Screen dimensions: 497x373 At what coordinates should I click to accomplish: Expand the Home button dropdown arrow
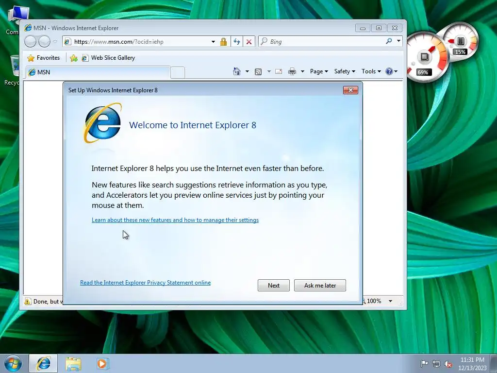coord(247,71)
